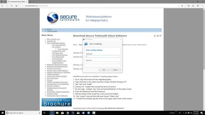205x115 pixels.
Task: Refresh the page with the reload icon
Action: (x=12, y=6)
